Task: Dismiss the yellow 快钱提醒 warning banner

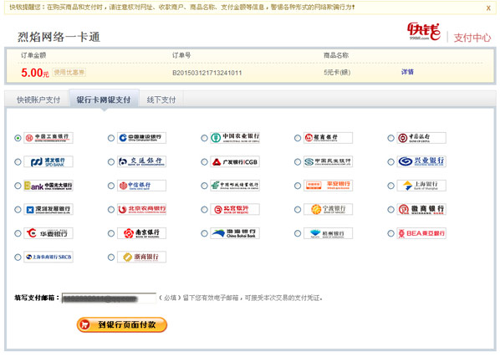Action: click(x=488, y=8)
